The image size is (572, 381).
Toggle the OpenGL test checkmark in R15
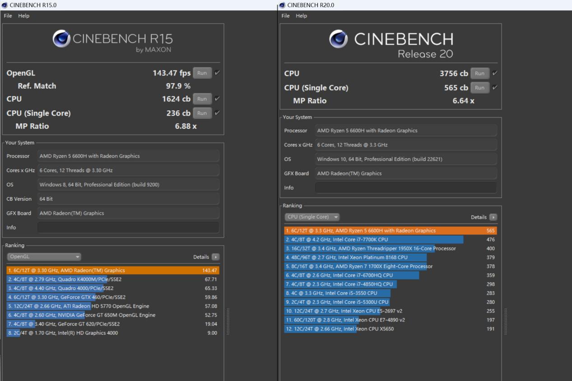pyautogui.click(x=217, y=73)
